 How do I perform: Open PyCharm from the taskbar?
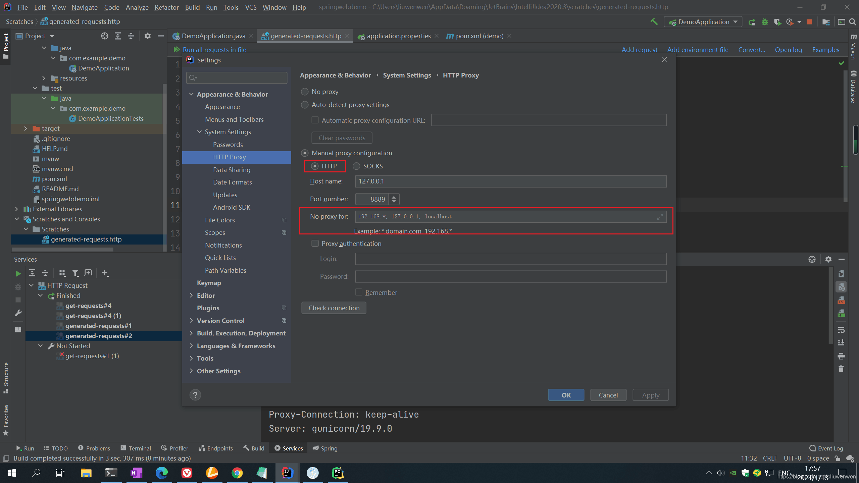(x=338, y=473)
